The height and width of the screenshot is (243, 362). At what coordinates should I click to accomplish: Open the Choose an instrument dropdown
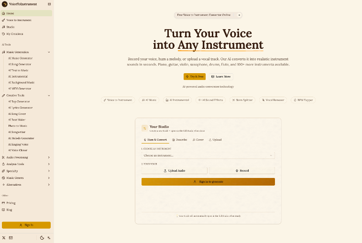(208, 155)
